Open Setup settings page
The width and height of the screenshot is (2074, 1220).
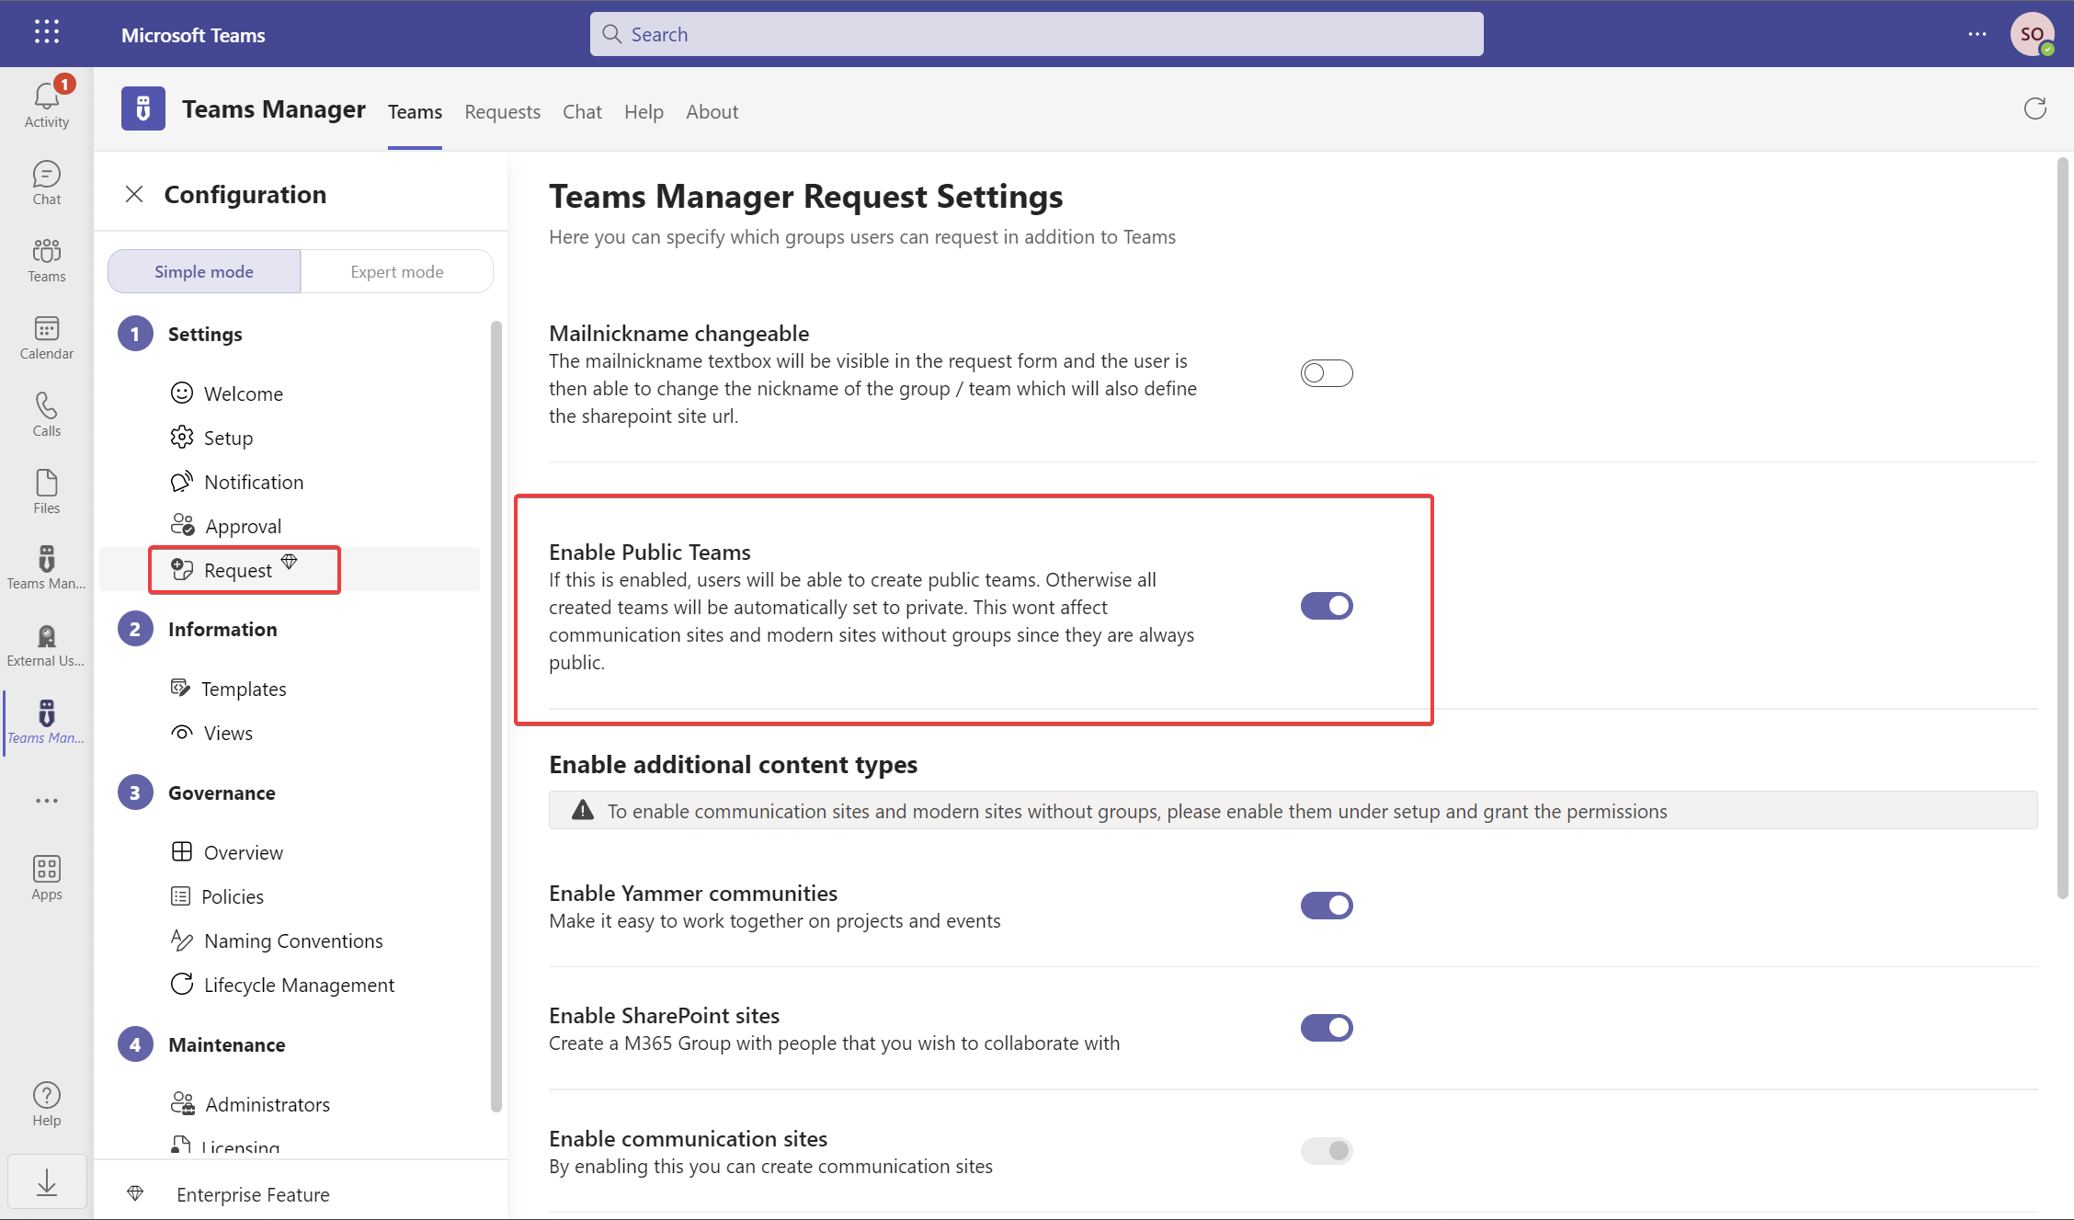coord(211,438)
